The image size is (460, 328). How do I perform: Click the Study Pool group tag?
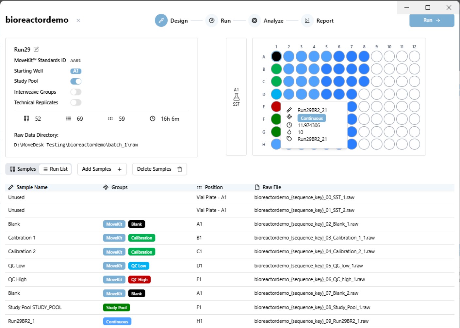116,307
